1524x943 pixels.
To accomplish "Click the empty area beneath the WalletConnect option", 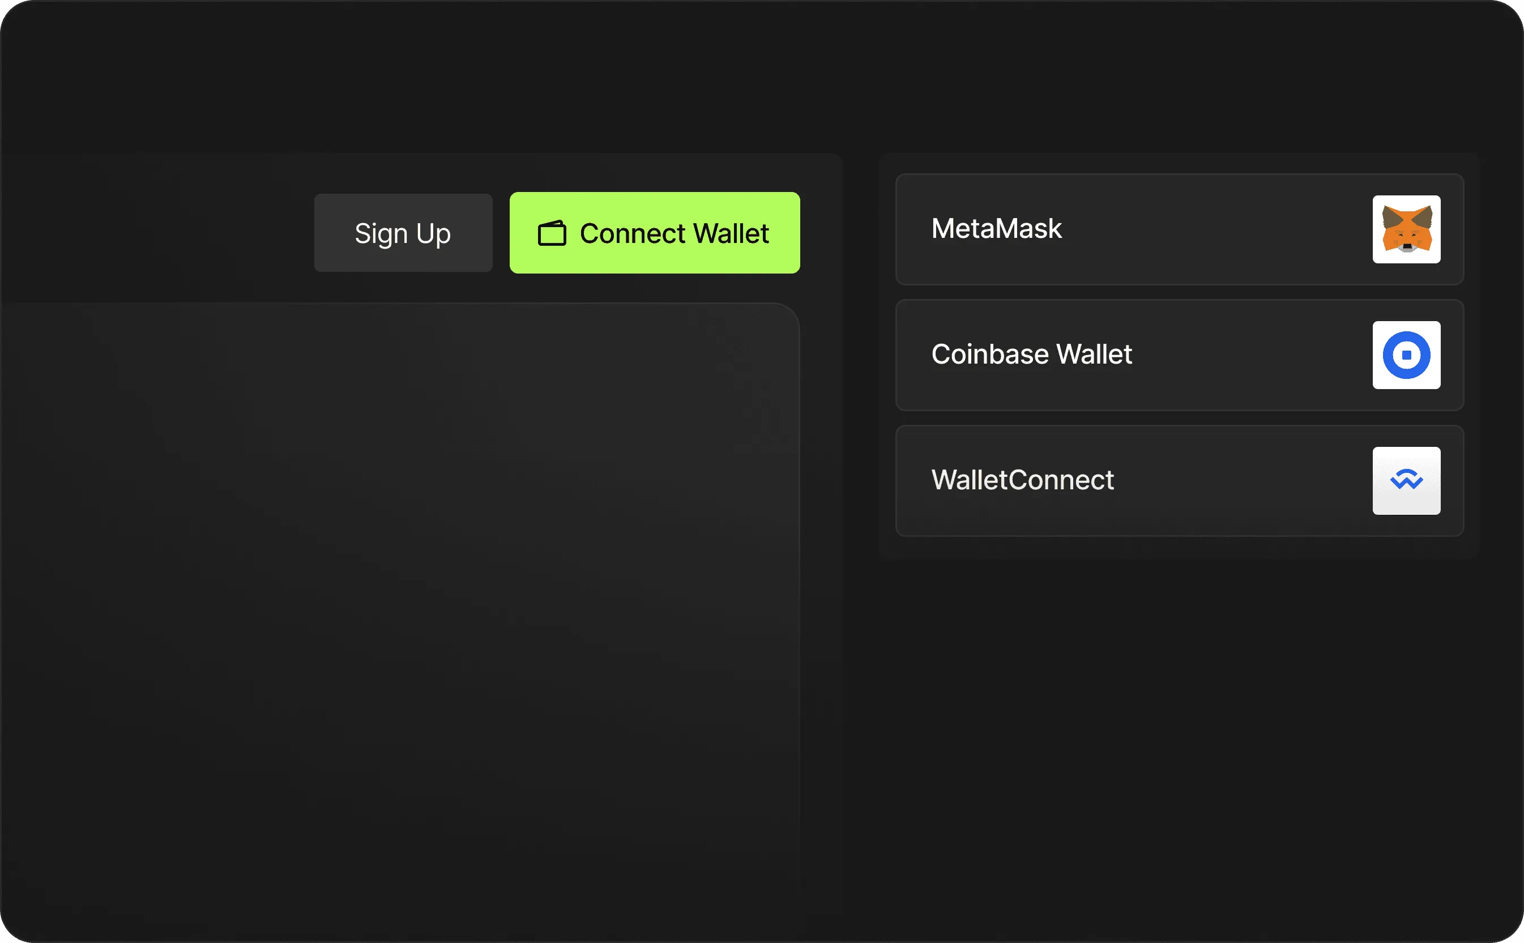I will point(1179,717).
